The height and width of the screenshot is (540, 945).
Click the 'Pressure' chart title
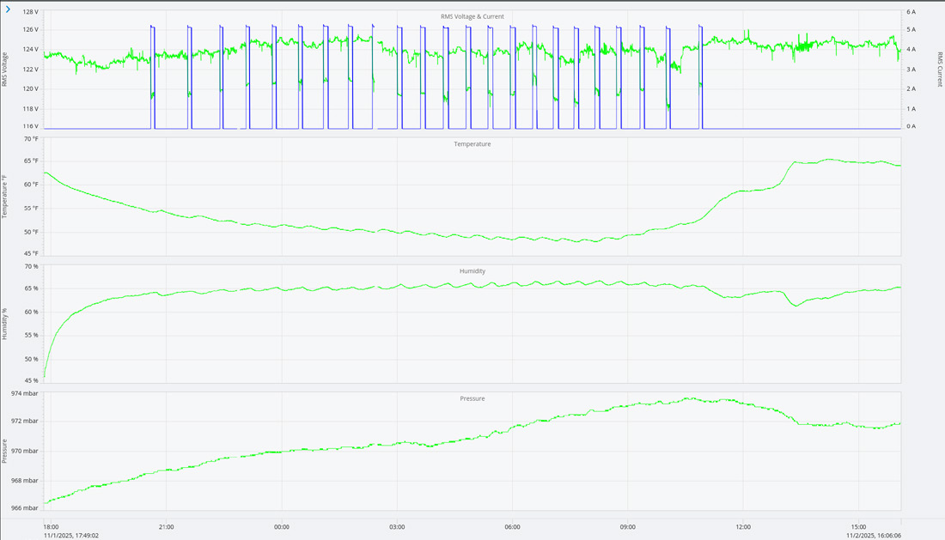(x=472, y=399)
